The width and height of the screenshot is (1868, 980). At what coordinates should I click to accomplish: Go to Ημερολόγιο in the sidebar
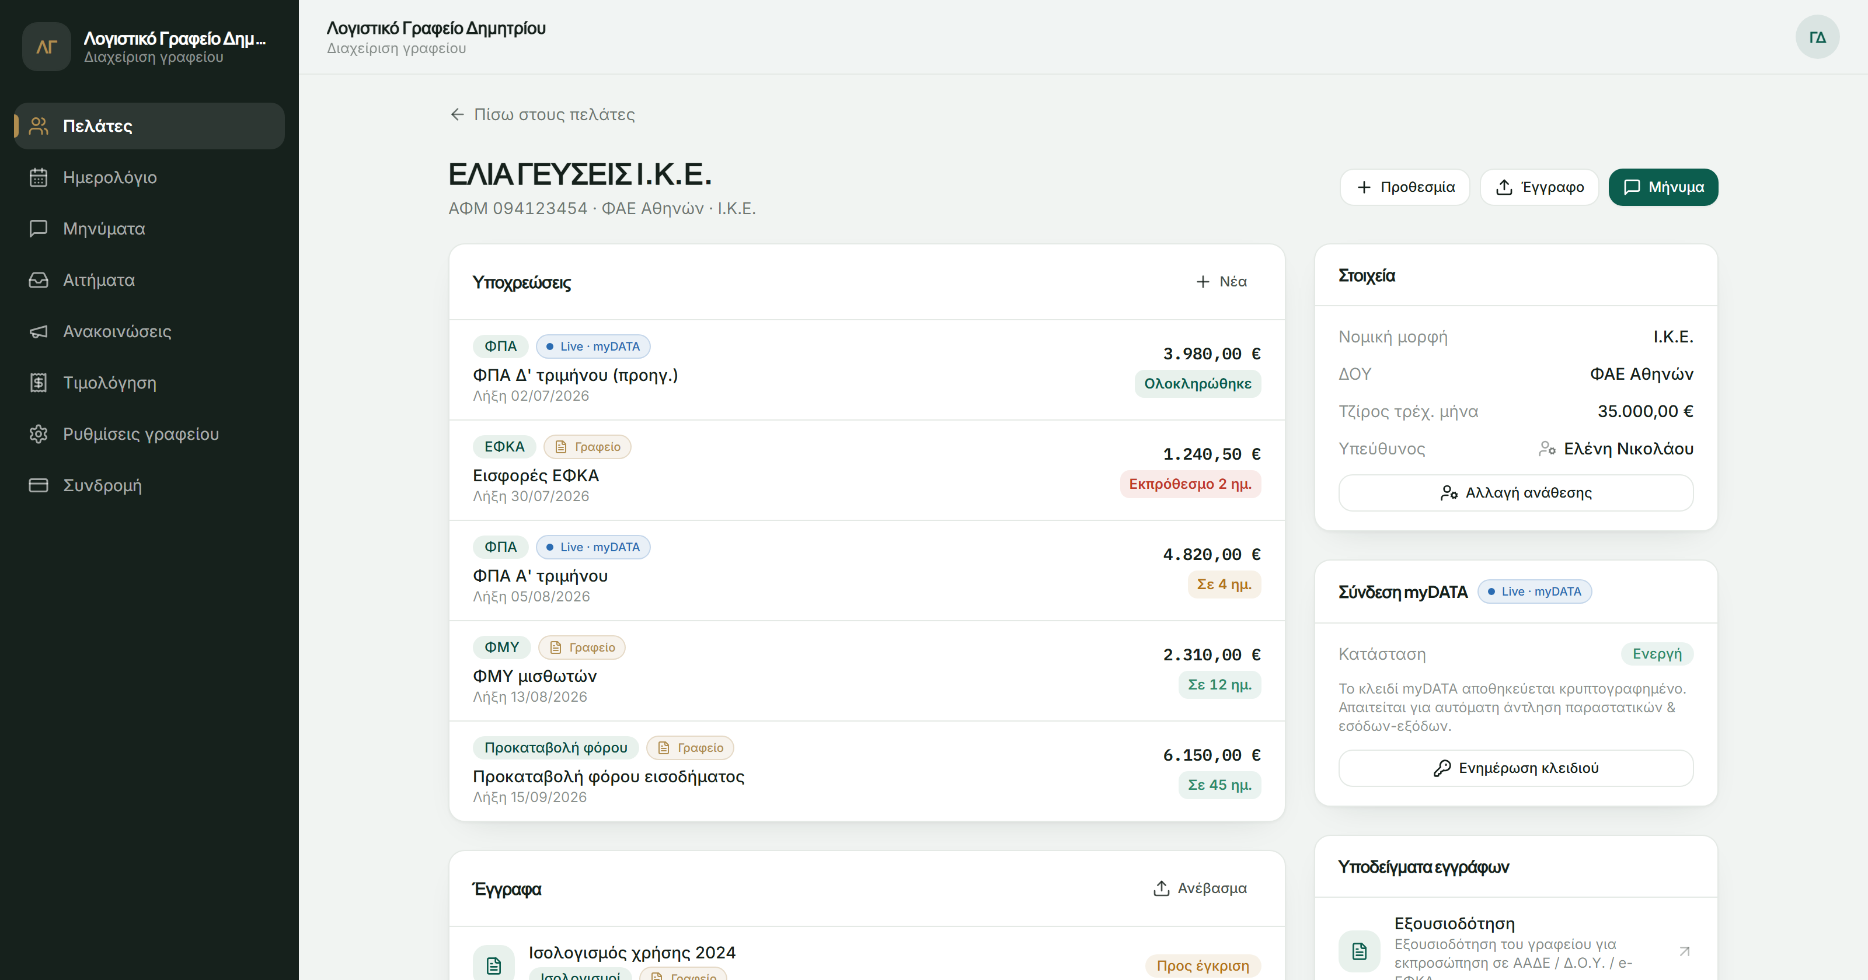tap(149, 177)
